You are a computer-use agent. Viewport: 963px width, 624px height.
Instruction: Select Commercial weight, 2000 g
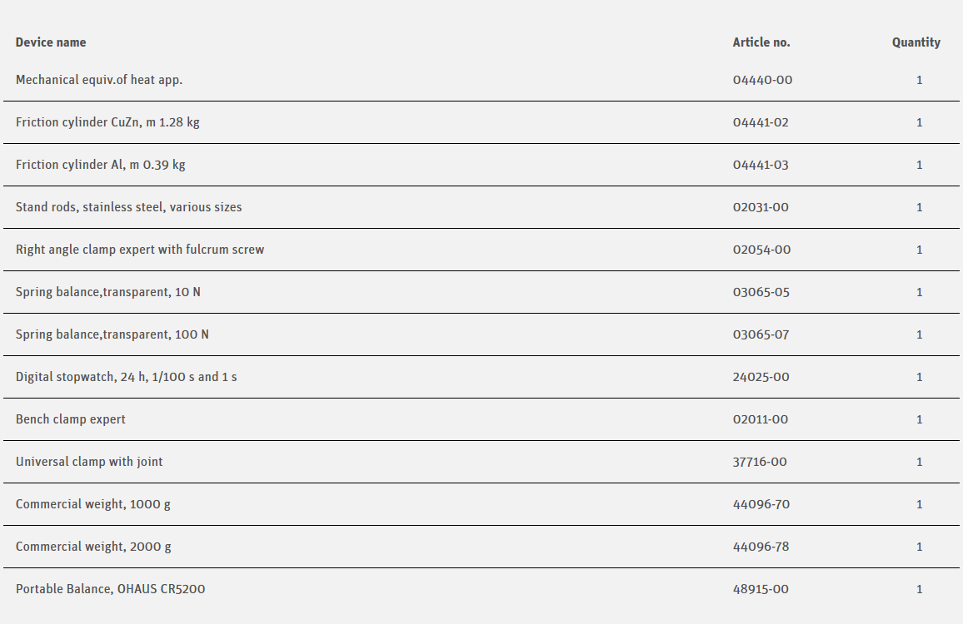(93, 547)
